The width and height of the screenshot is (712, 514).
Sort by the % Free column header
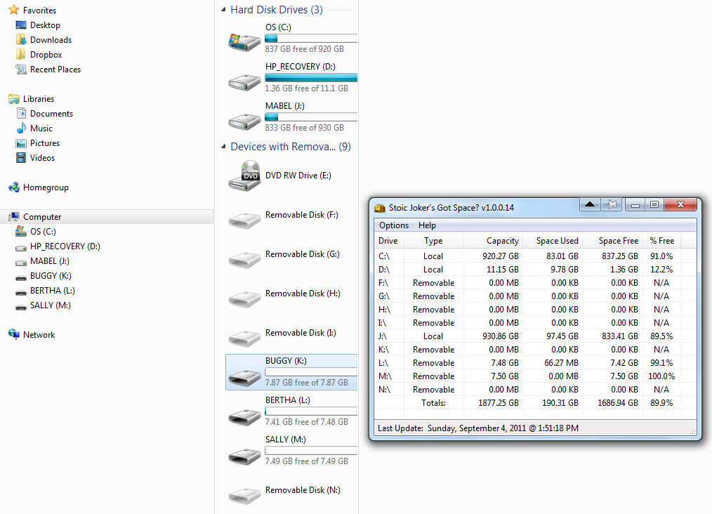pyautogui.click(x=661, y=241)
